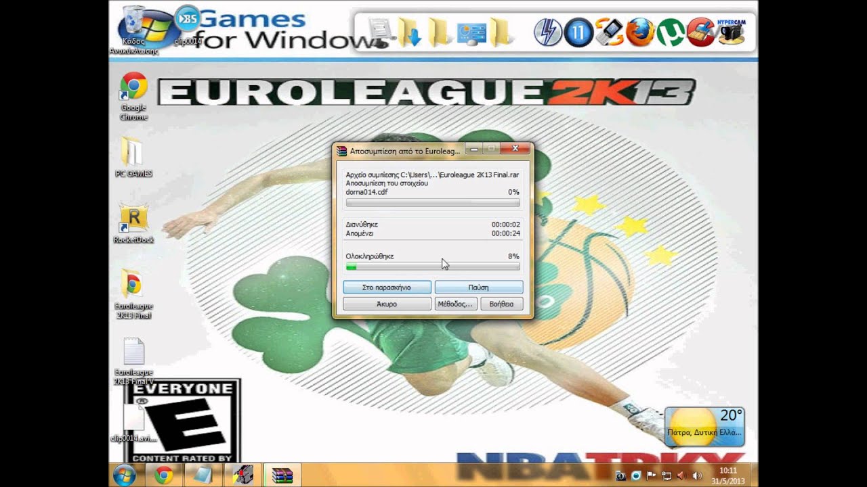
Task: Open the phone sync app in the dock
Action: [609, 32]
